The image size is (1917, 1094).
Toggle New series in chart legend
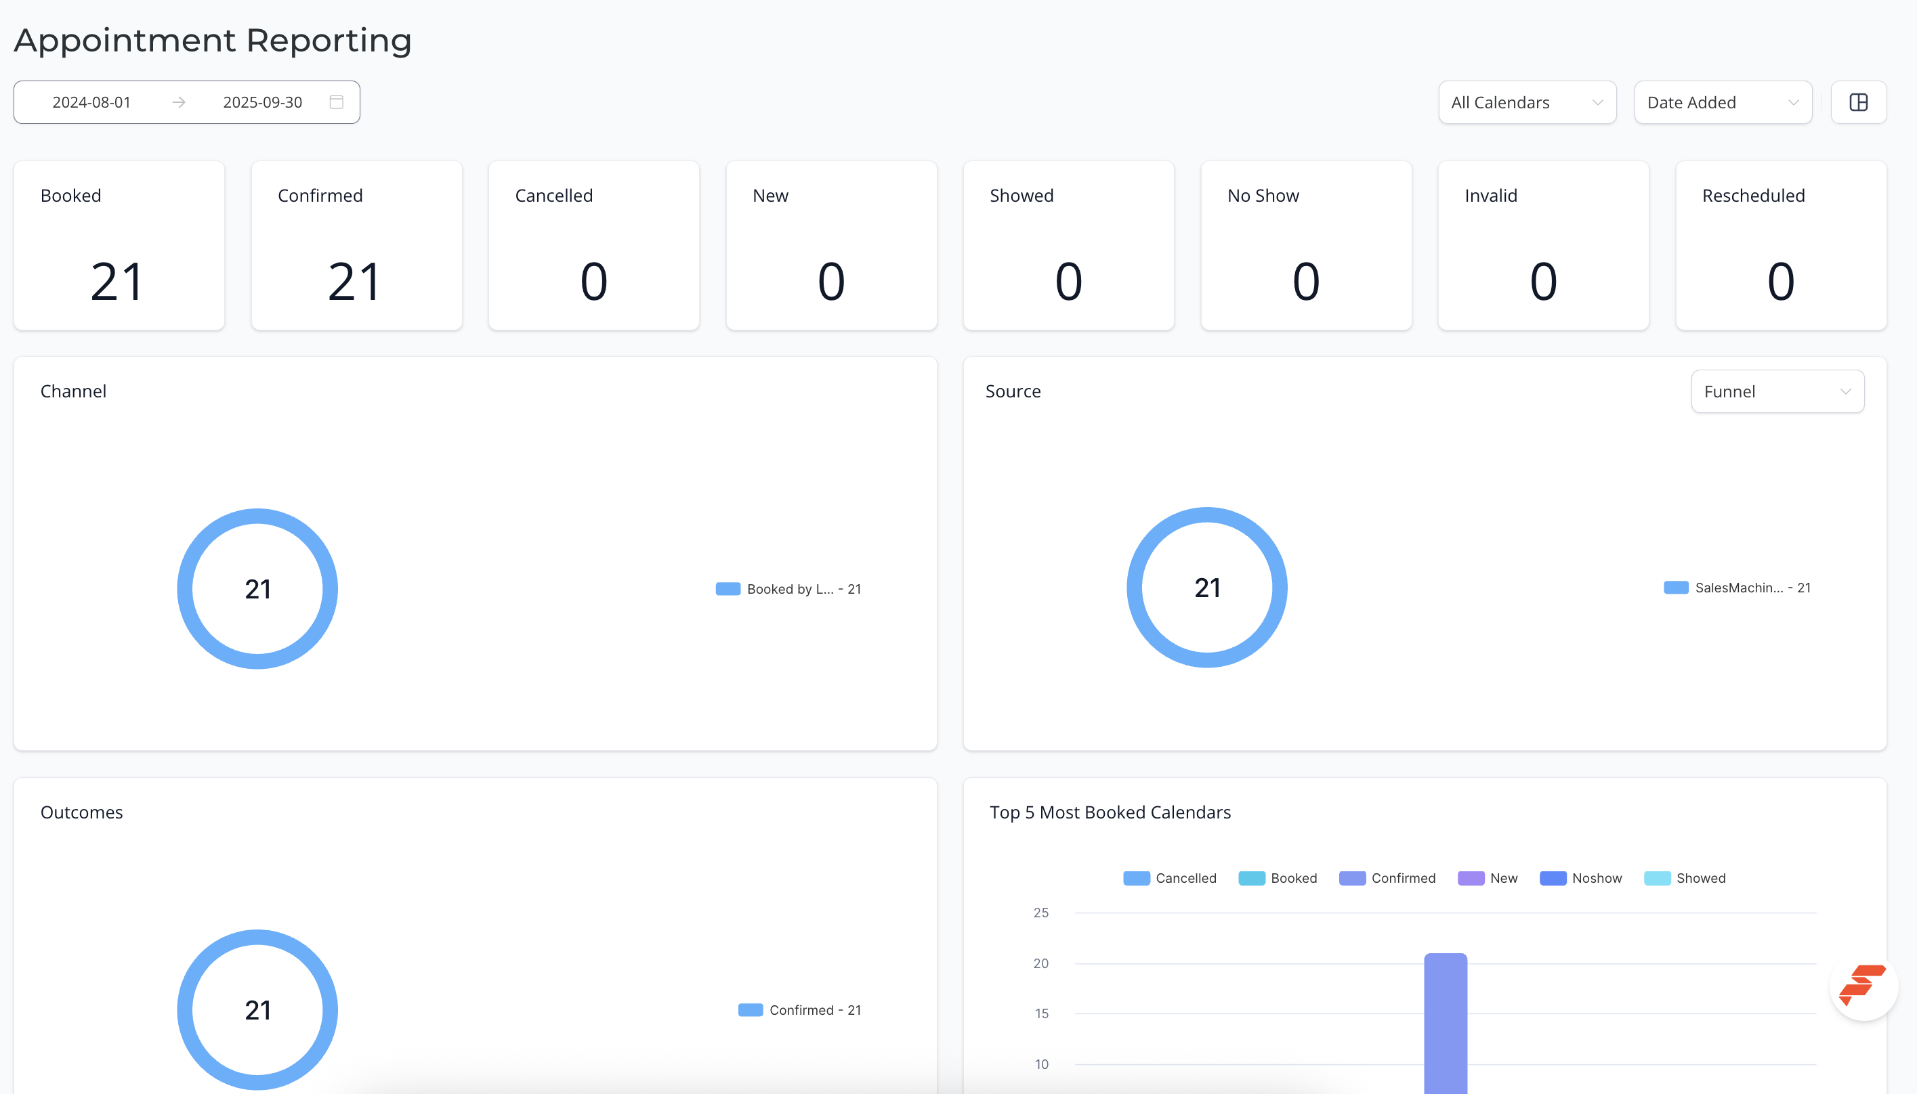tap(1487, 877)
